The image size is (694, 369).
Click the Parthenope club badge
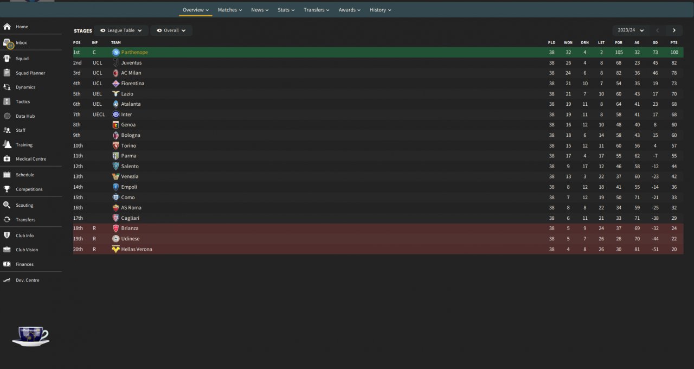(115, 53)
